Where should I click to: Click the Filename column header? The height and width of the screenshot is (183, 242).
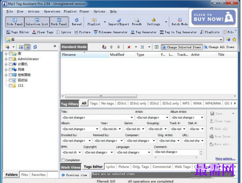coord(84,55)
